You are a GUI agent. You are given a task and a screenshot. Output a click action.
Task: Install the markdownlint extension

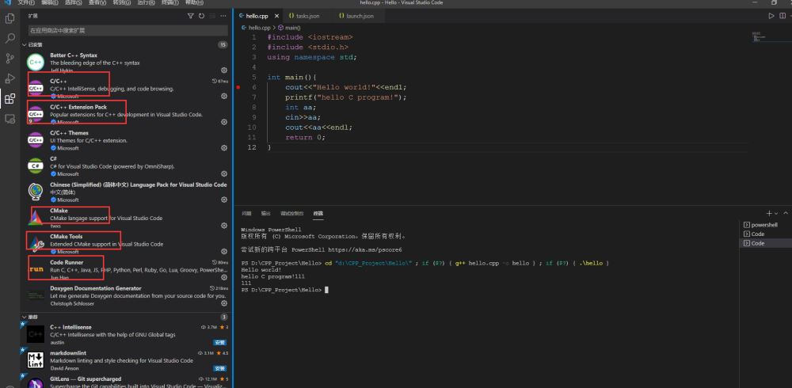[219, 368]
